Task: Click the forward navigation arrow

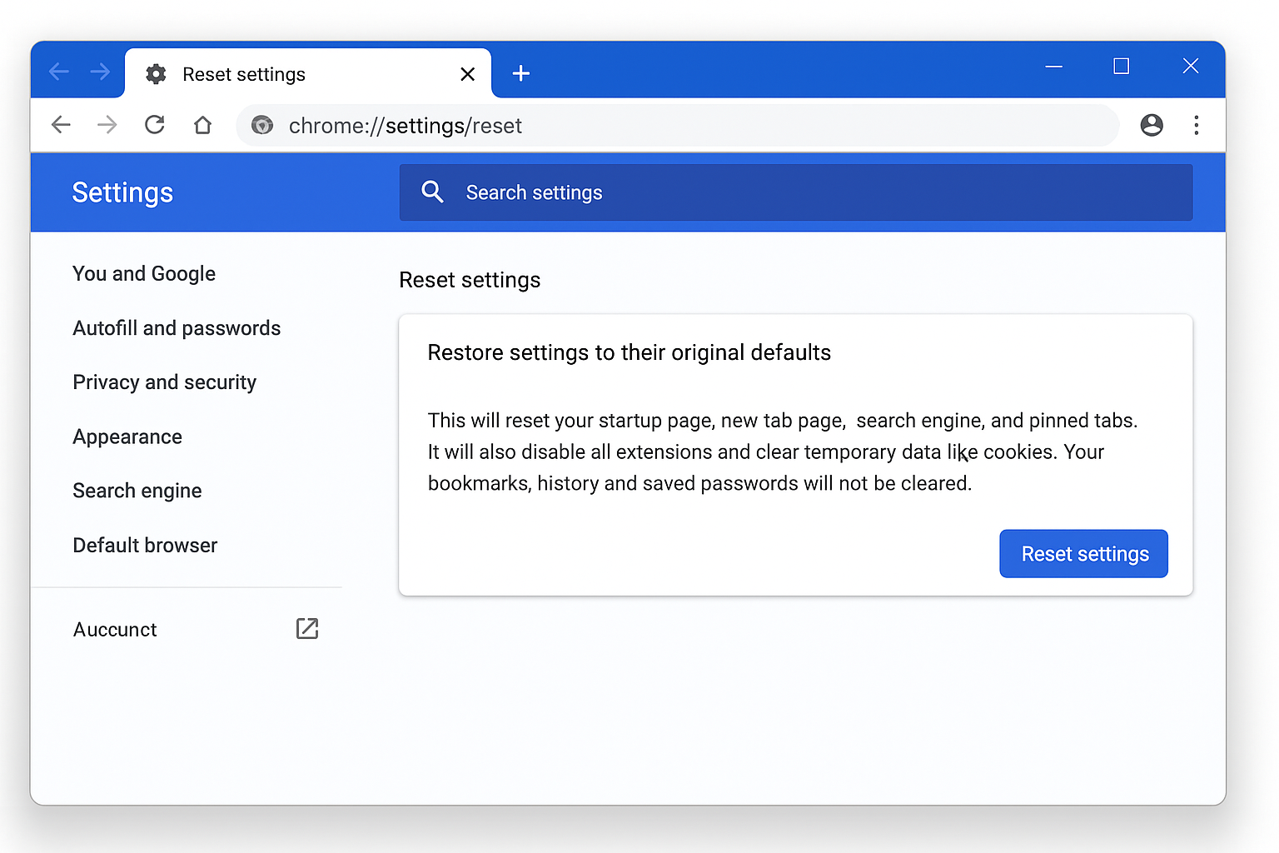Action: (x=107, y=125)
